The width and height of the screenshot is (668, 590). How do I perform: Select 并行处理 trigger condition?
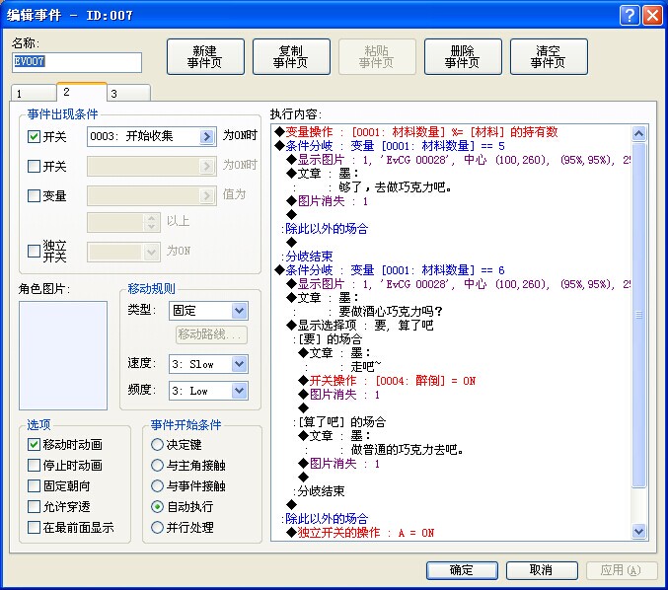click(157, 527)
